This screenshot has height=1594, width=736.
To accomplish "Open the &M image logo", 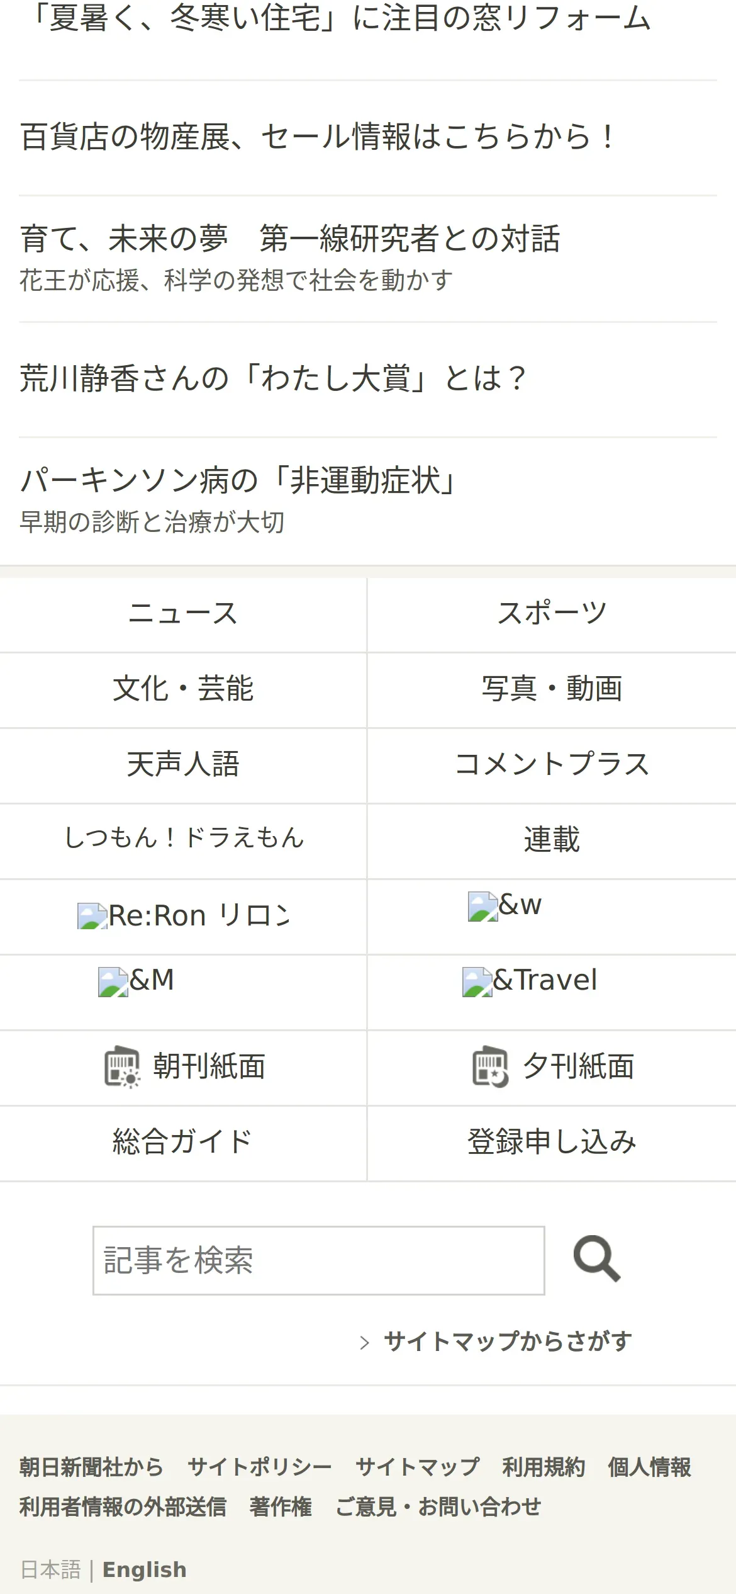I will pos(113,981).
